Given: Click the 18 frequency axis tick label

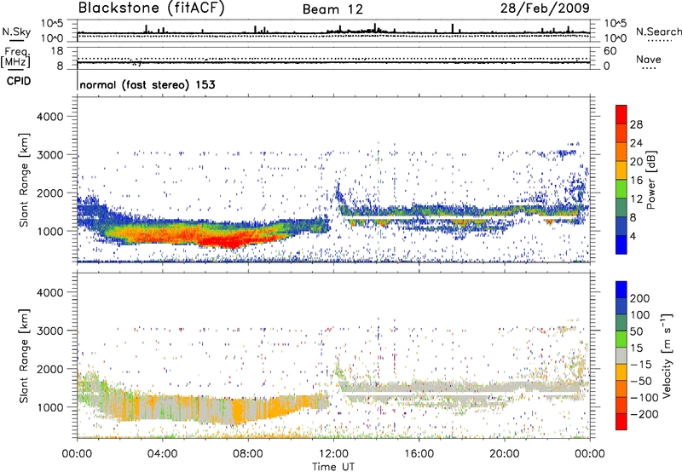Looking at the screenshot, I should (57, 51).
